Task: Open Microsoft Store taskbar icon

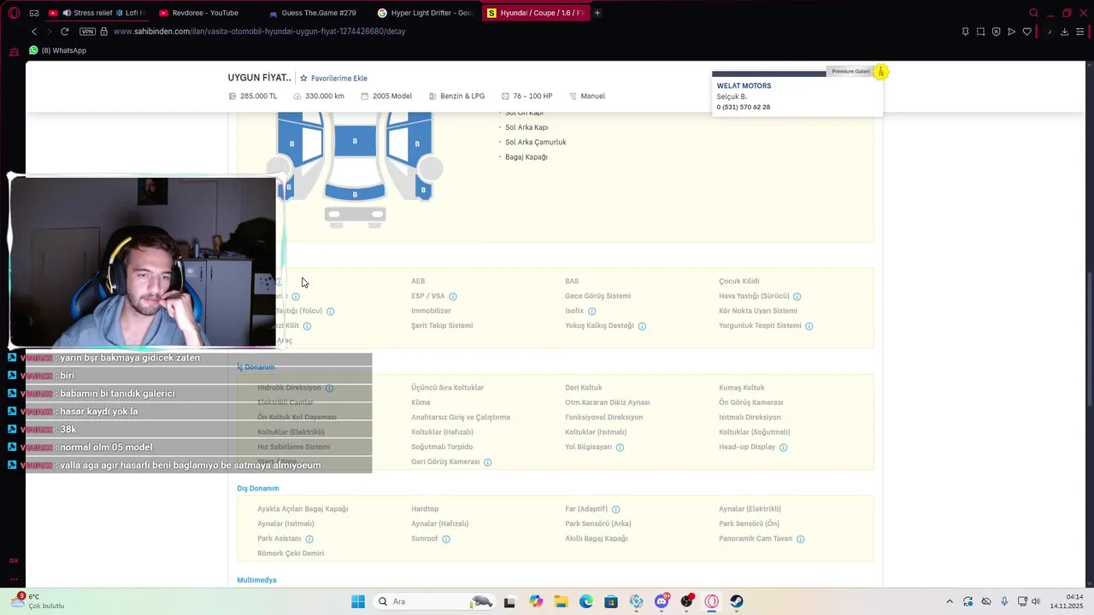Action: point(611,601)
